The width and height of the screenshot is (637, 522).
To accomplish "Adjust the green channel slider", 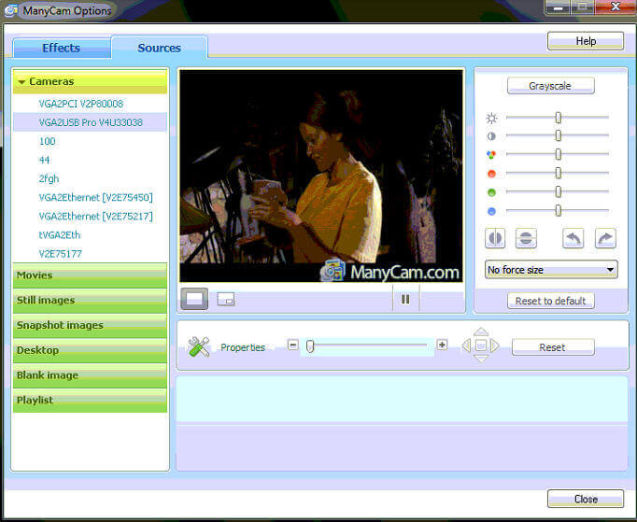I will point(558,191).
